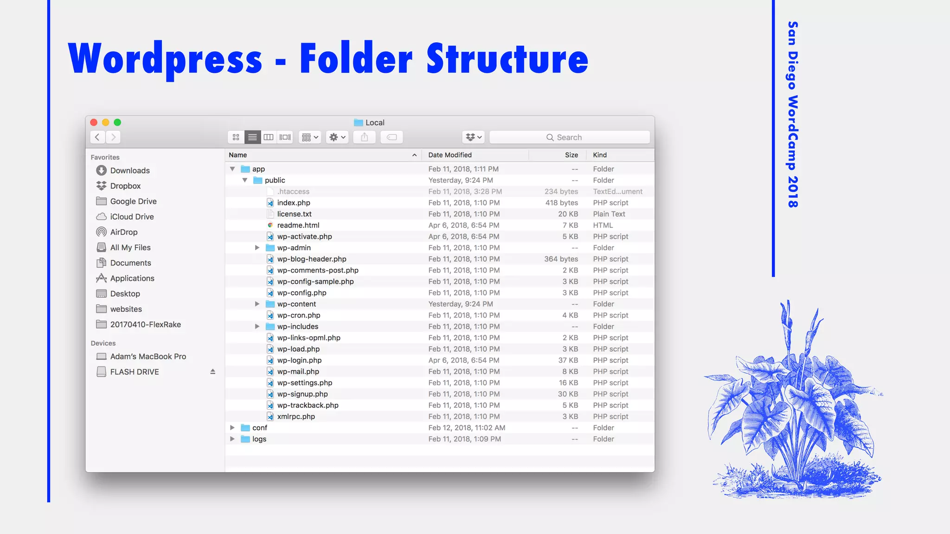Select wp-cron.php file
The height and width of the screenshot is (534, 950).
tap(440, 315)
